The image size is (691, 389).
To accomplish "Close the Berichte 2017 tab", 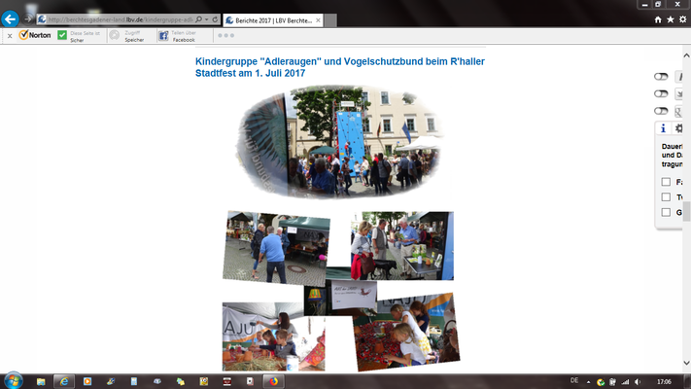I will [x=318, y=20].
